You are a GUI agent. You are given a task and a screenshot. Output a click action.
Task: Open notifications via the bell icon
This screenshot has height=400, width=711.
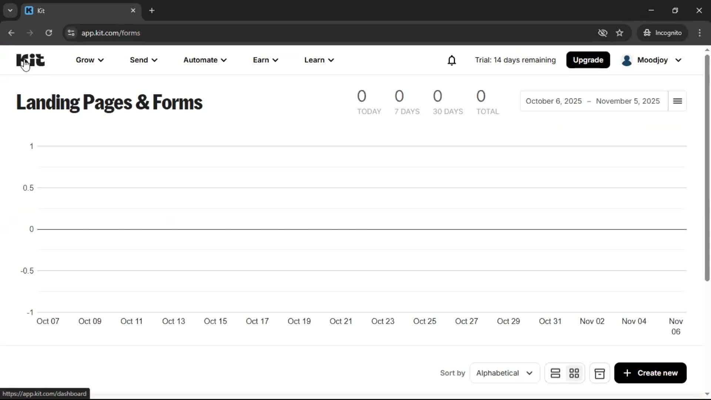point(452,60)
